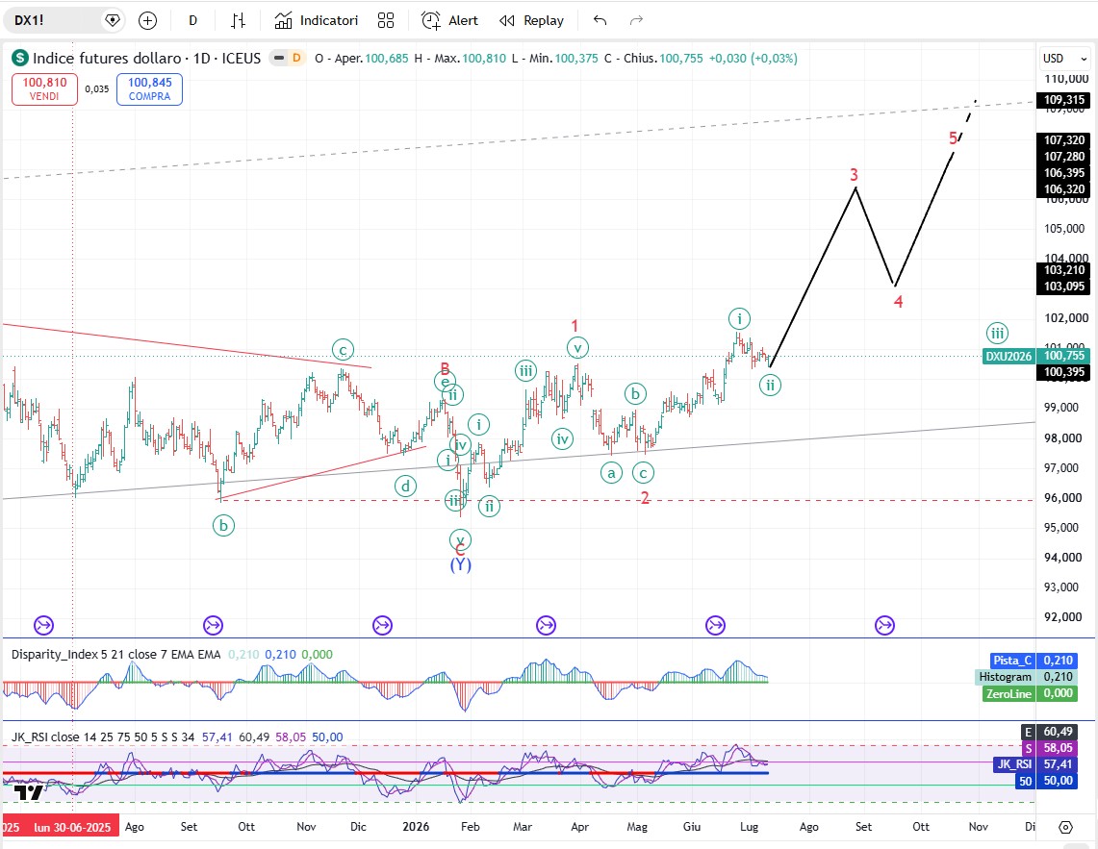The width and height of the screenshot is (1098, 849).
Task: Create an Alert
Action: pyautogui.click(x=449, y=21)
